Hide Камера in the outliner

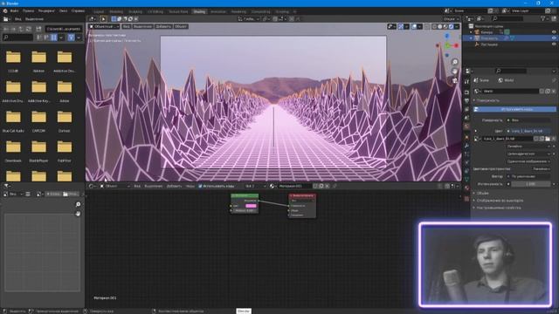554,32
